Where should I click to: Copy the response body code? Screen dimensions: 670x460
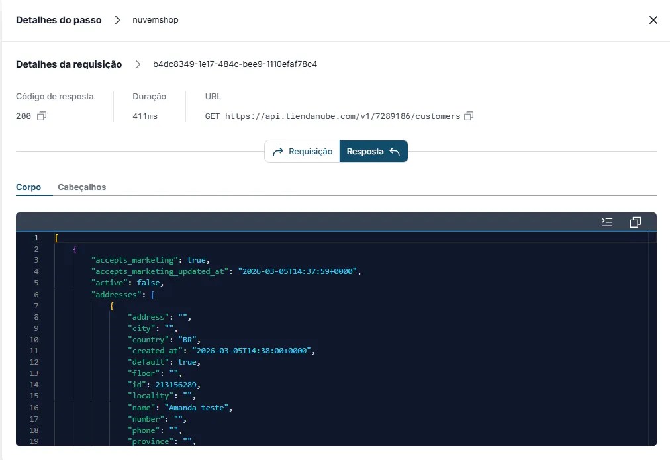[635, 222]
